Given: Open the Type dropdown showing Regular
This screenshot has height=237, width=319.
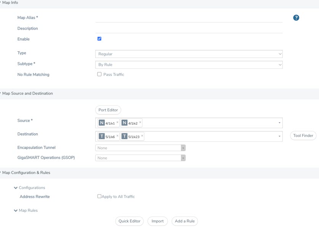Looking at the screenshot, I should click(189, 54).
